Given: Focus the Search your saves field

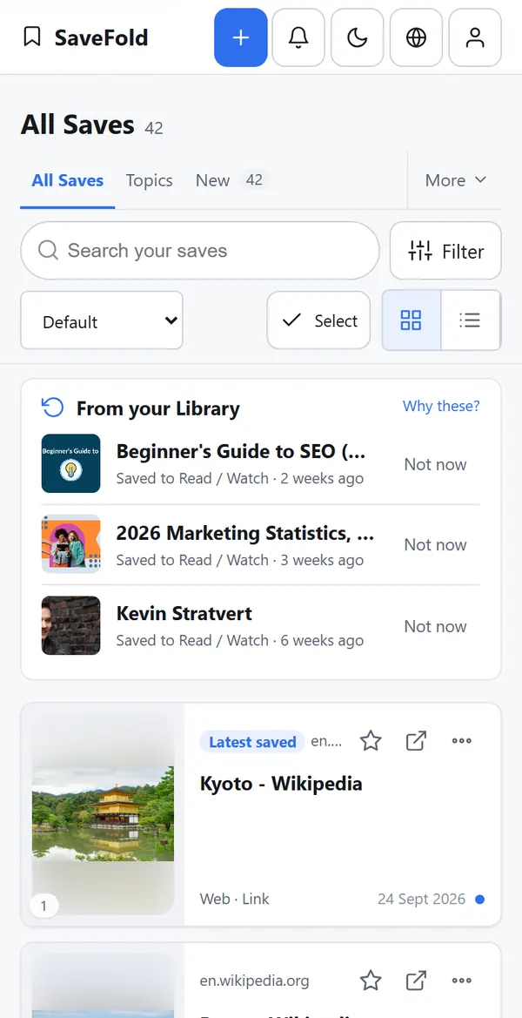Looking at the screenshot, I should [200, 251].
